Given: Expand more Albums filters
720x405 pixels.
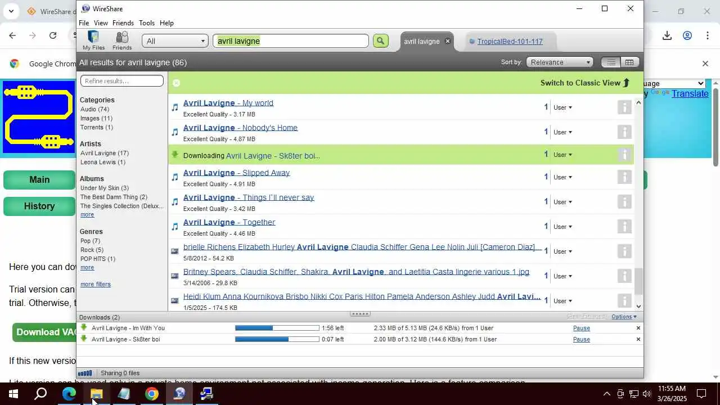Looking at the screenshot, I should point(87,215).
